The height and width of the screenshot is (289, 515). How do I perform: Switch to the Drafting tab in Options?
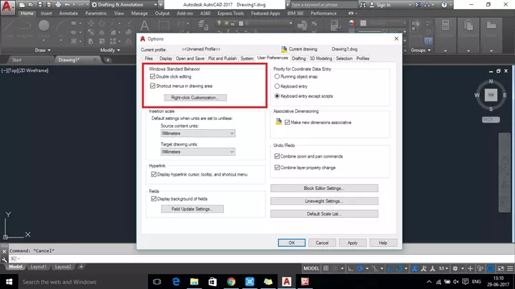(298, 59)
